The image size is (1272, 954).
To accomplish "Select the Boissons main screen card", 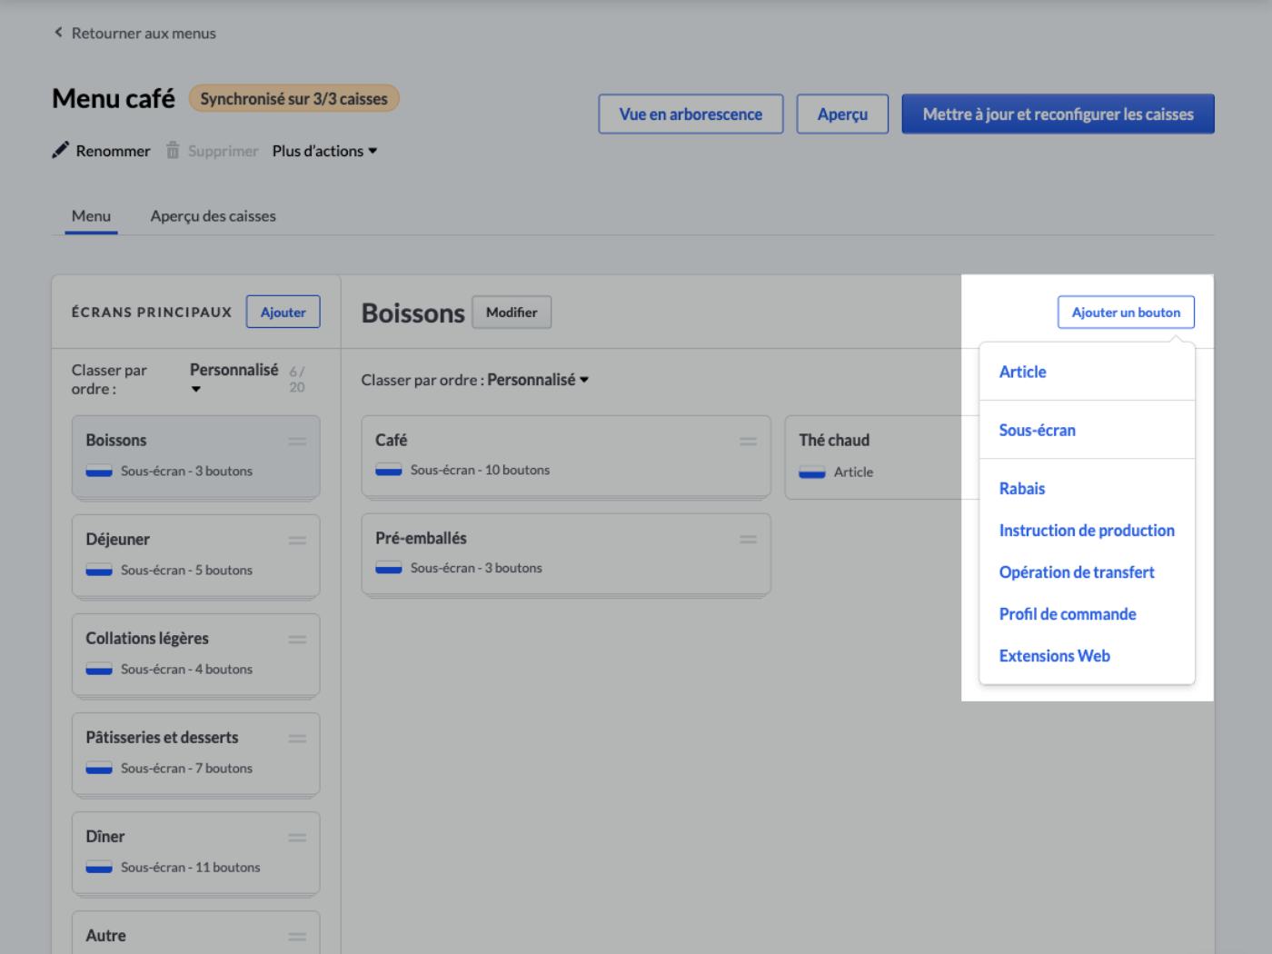I will (x=195, y=457).
